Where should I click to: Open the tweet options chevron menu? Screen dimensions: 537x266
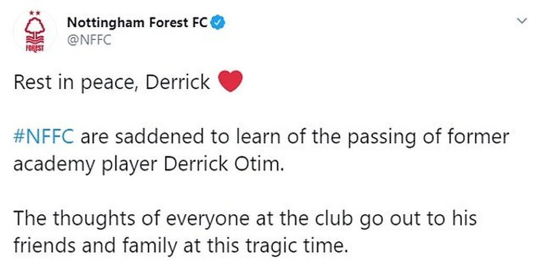pos(521,21)
